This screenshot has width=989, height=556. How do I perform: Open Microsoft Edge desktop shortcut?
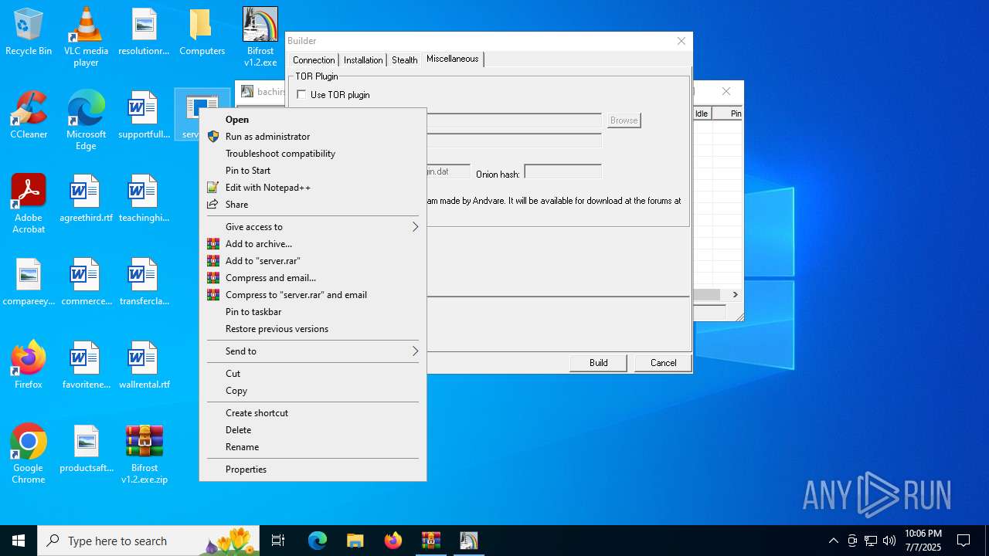(86, 120)
